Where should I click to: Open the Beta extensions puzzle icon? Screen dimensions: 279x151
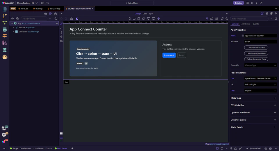click(4, 128)
